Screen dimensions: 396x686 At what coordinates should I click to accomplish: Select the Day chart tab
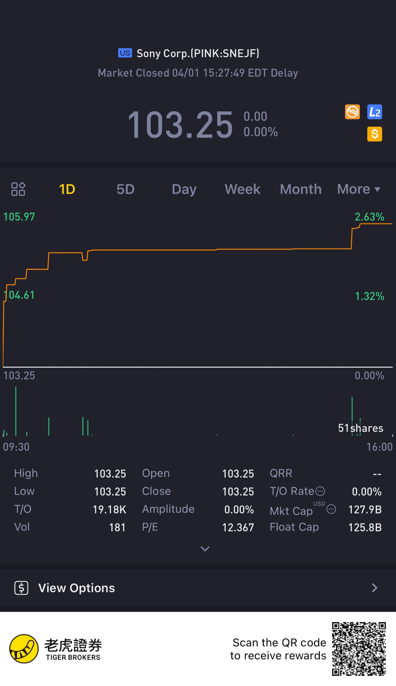184,189
